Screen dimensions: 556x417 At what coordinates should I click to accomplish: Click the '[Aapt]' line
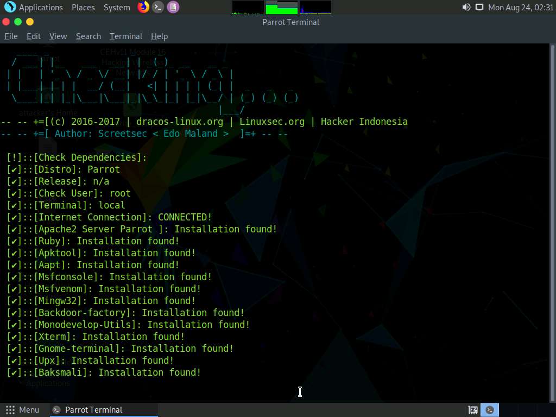coord(93,265)
